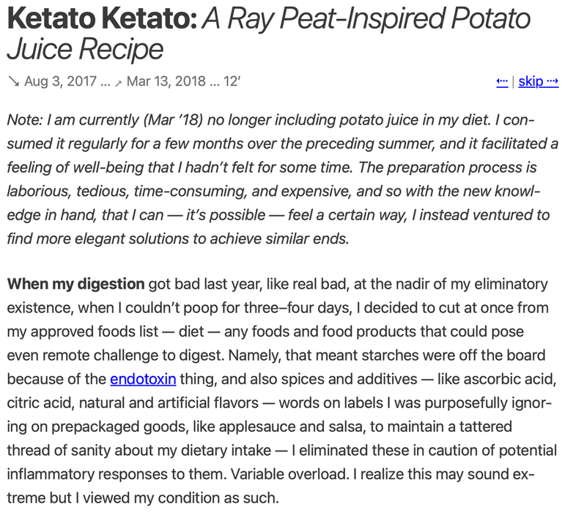Screen dimensions: 565x513
Task: Click the 12′ reading time indicator
Action: 232,81
